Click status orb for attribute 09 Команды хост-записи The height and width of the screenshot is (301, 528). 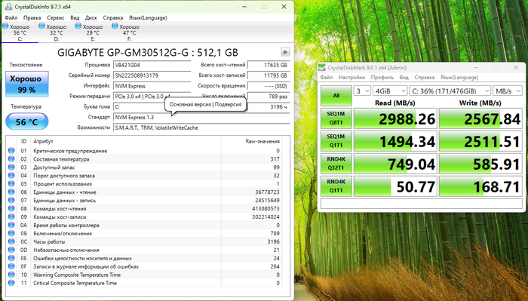[11, 217]
